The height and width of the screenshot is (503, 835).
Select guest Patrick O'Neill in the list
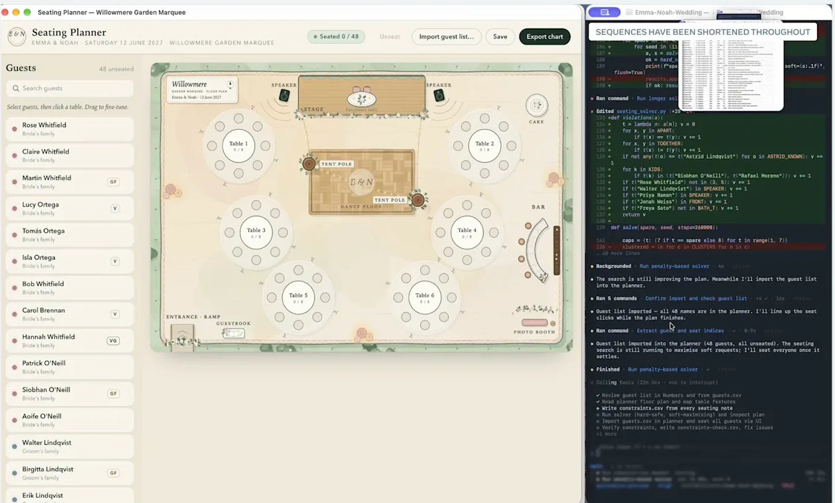(x=70, y=367)
